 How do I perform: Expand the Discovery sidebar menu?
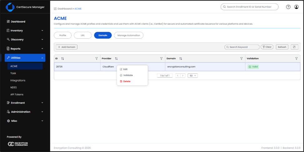25,40
